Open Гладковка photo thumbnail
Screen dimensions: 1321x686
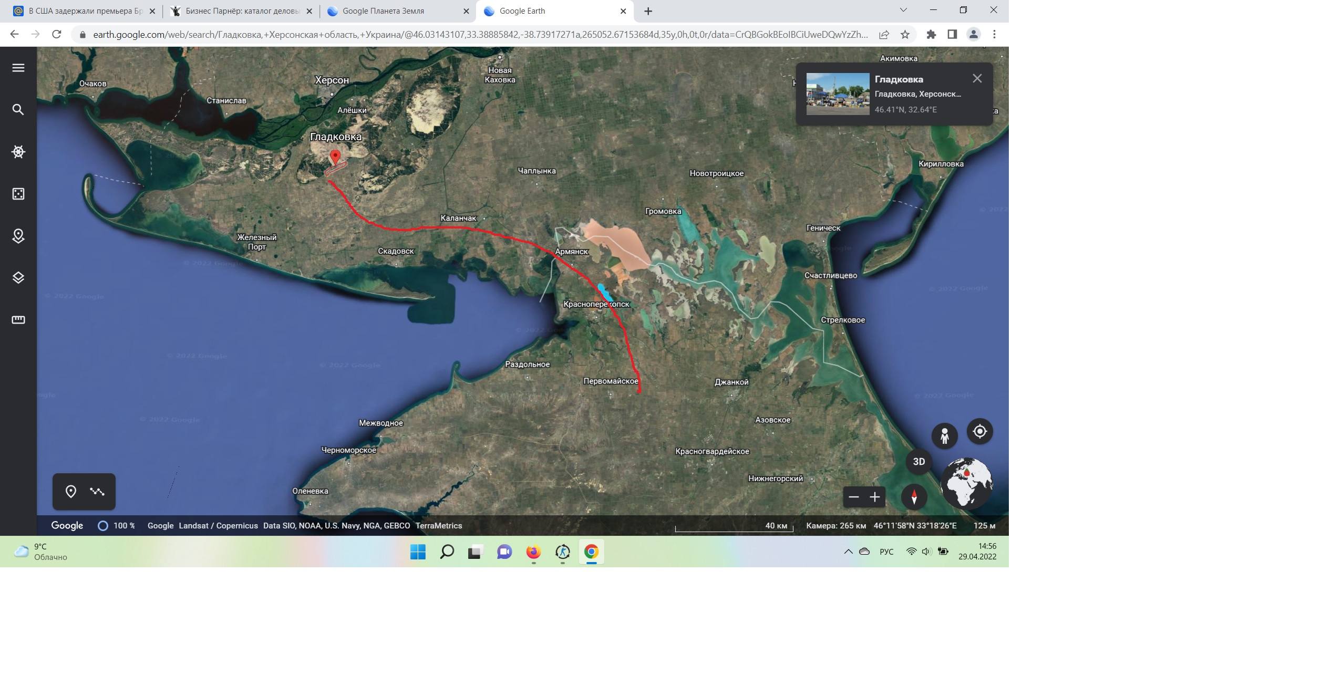(838, 94)
